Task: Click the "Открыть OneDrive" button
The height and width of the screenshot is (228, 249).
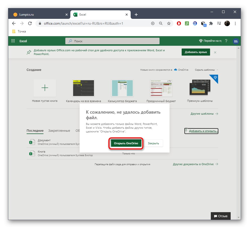Action: tap(126, 143)
